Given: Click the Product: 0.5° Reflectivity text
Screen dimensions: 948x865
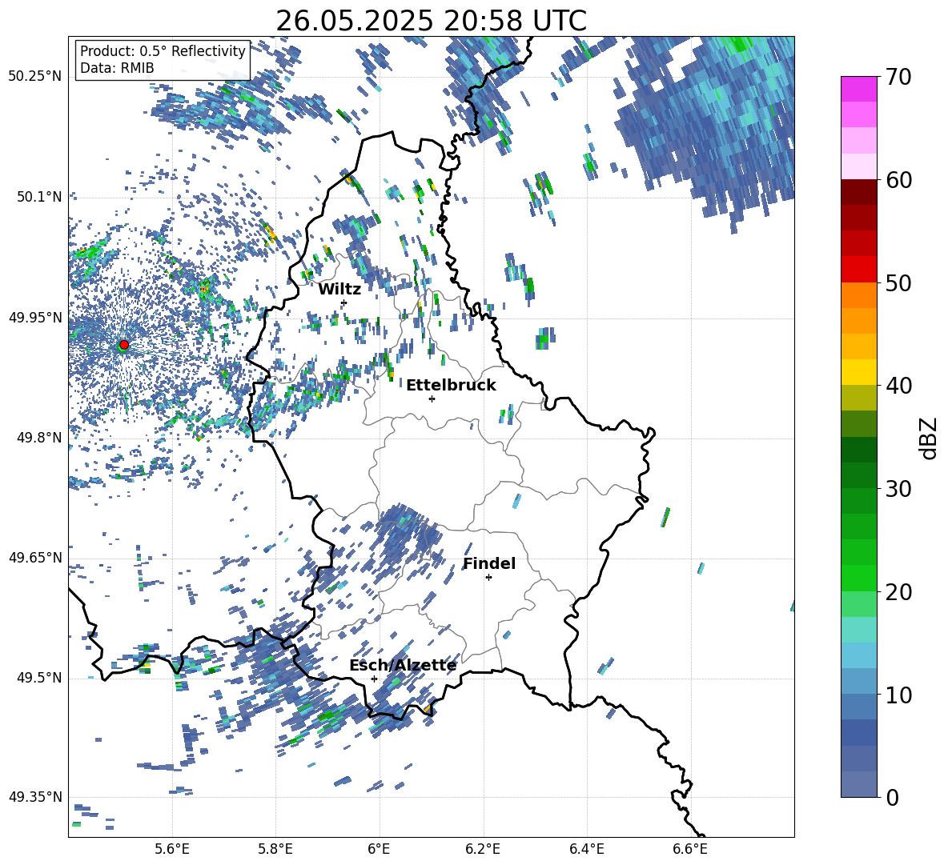Looking at the screenshot, I should click(x=163, y=51).
